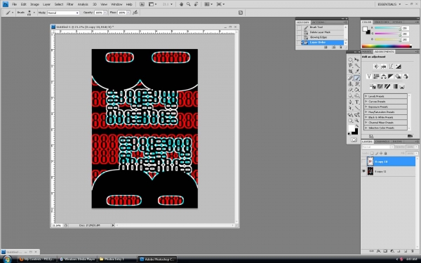Switch to the Masks tab
This screenshot has height=263, width=421.
tap(367, 51)
